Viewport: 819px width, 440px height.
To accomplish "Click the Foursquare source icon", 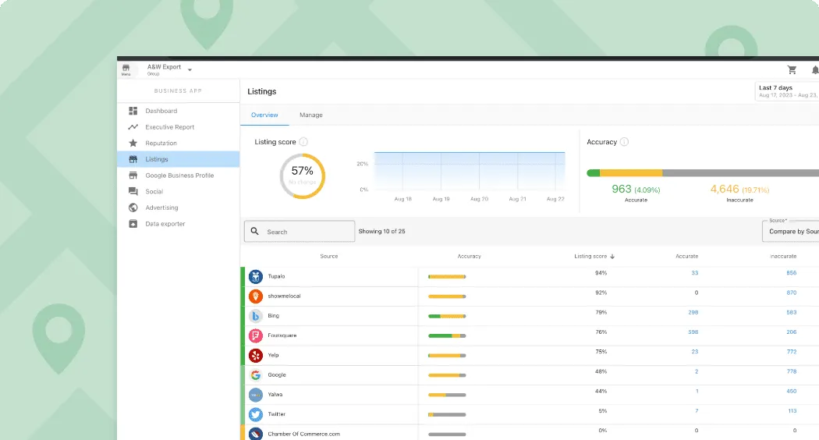I will coord(256,335).
